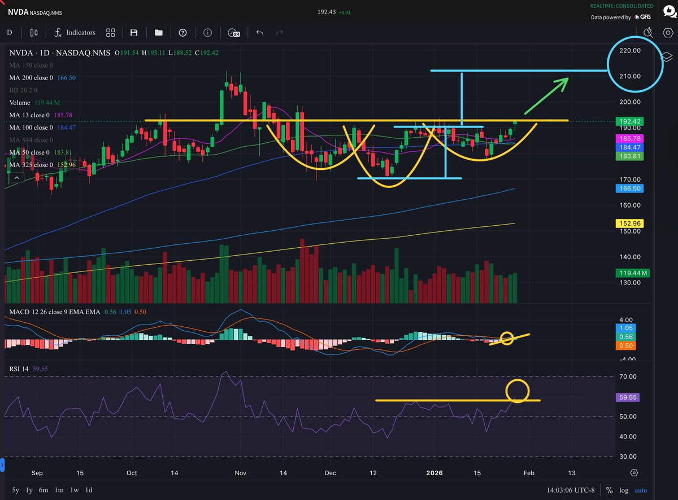
Task: Switch to the 1w timeframe tab
Action: click(x=74, y=490)
